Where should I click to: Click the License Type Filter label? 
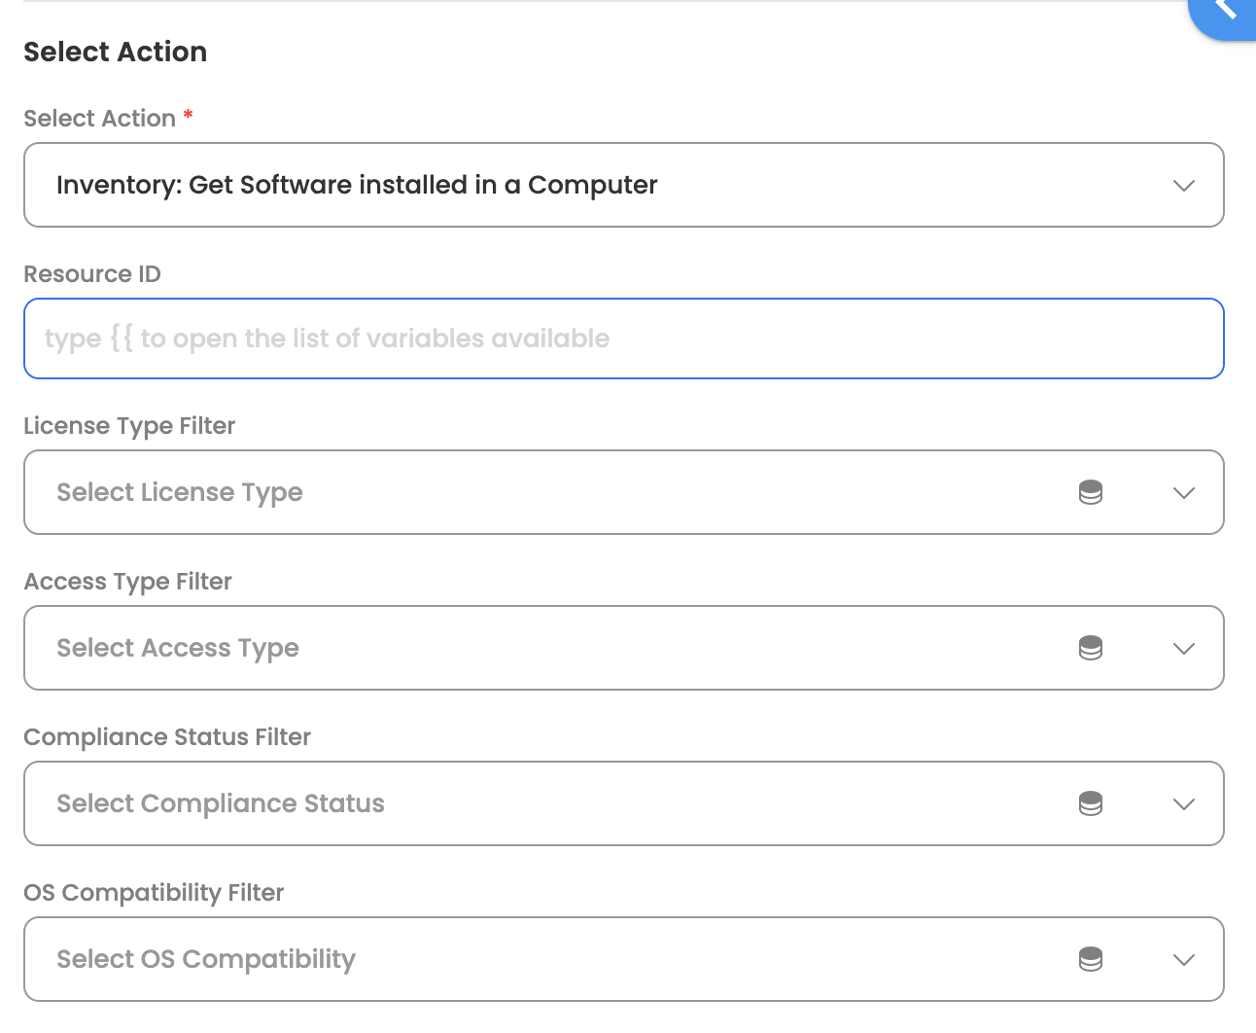point(129,426)
